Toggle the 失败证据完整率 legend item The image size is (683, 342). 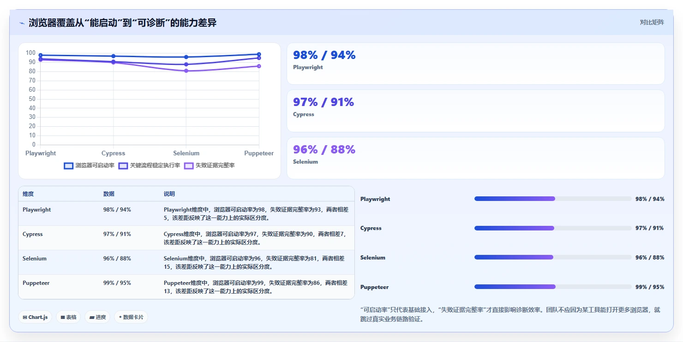point(209,165)
